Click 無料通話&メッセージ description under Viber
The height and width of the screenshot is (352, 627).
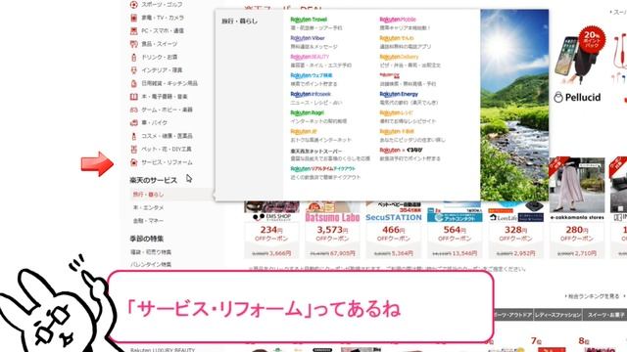(314, 47)
